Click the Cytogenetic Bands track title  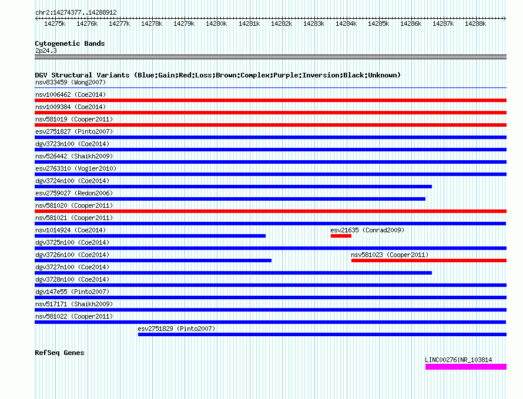(70, 43)
